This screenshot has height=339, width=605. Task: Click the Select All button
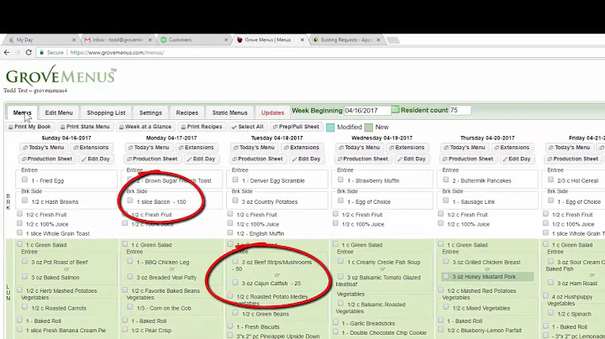pos(247,127)
